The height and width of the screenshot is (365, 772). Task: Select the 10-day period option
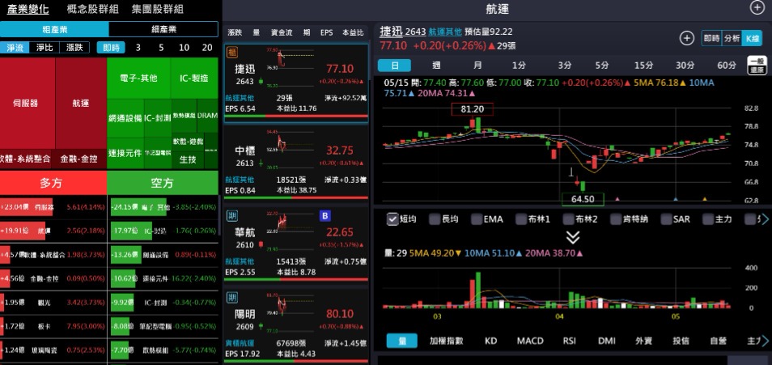coord(185,47)
